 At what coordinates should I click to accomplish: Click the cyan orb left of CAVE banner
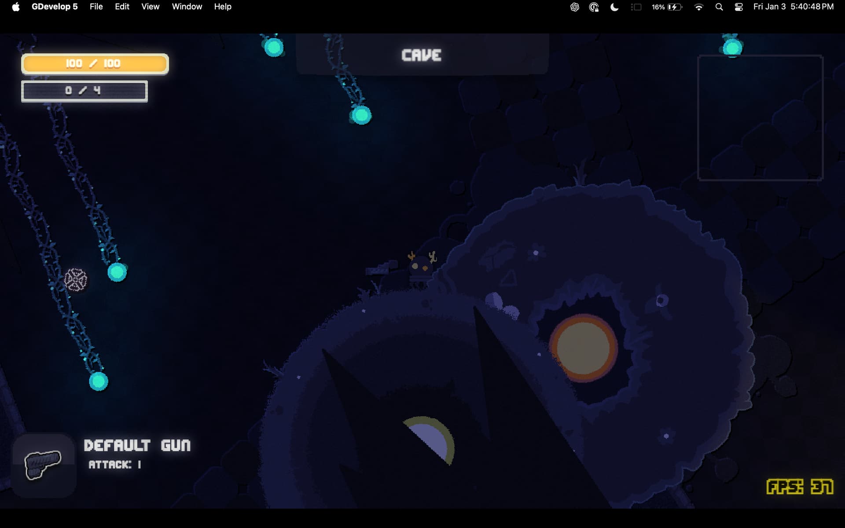pyautogui.click(x=274, y=47)
